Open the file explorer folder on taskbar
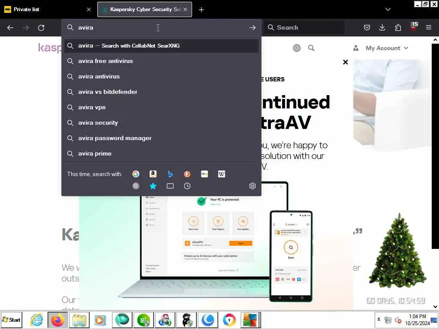The image size is (439, 329). point(79,320)
